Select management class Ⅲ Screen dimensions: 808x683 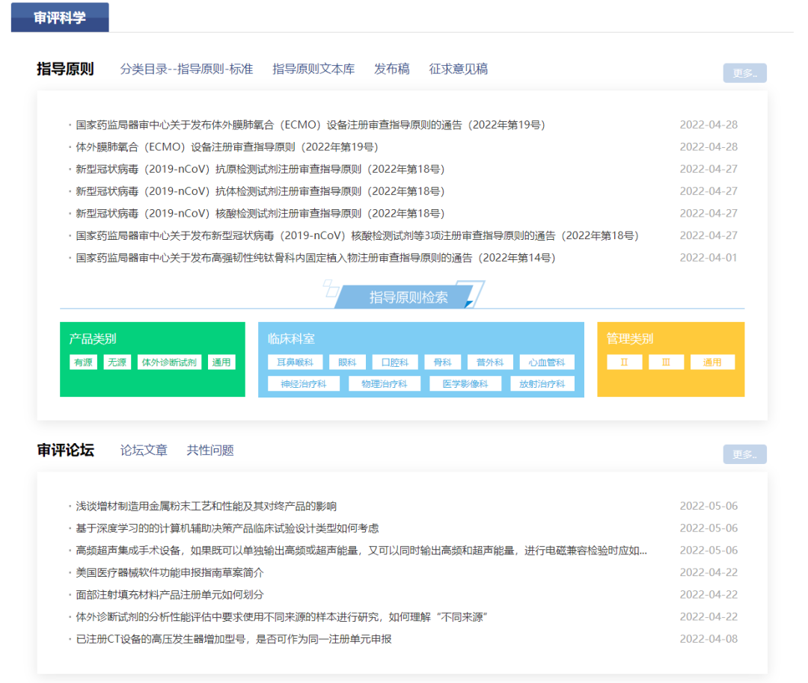pyautogui.click(x=666, y=362)
